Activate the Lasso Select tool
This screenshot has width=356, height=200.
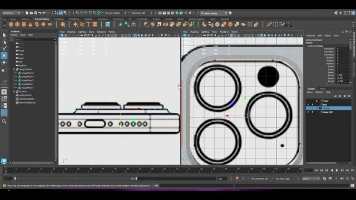point(4,42)
